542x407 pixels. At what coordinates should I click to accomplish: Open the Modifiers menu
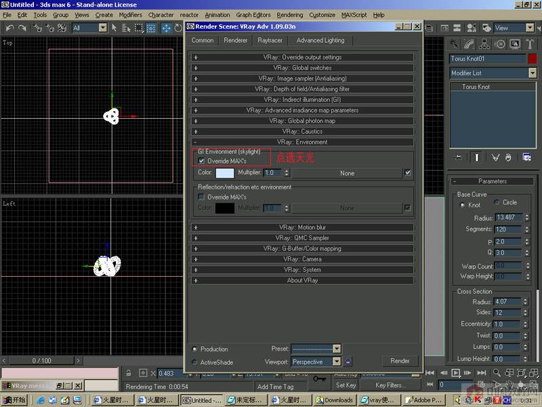click(x=130, y=15)
